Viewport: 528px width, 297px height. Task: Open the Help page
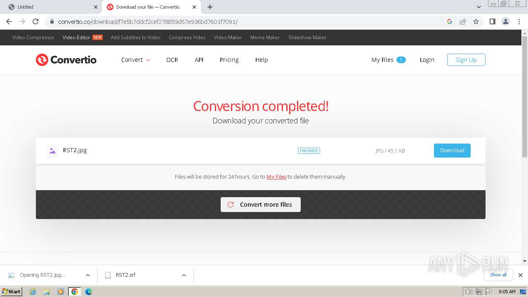pyautogui.click(x=262, y=60)
